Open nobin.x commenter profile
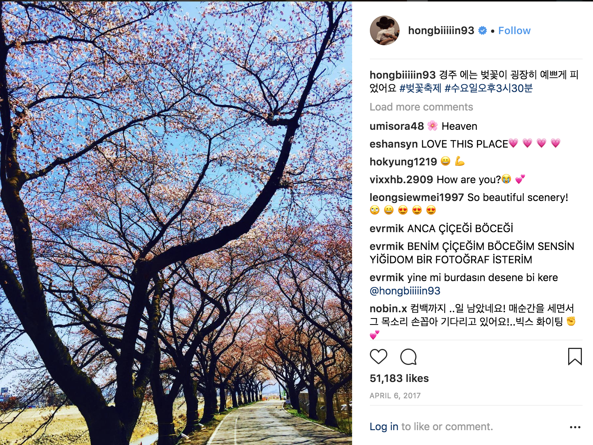 [388, 309]
